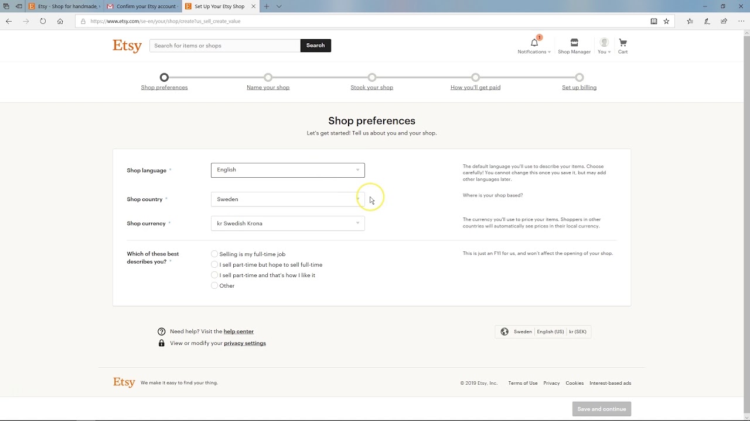Click the tabs you've set aside icon
This screenshot has height=421, width=750.
pos(6,6)
